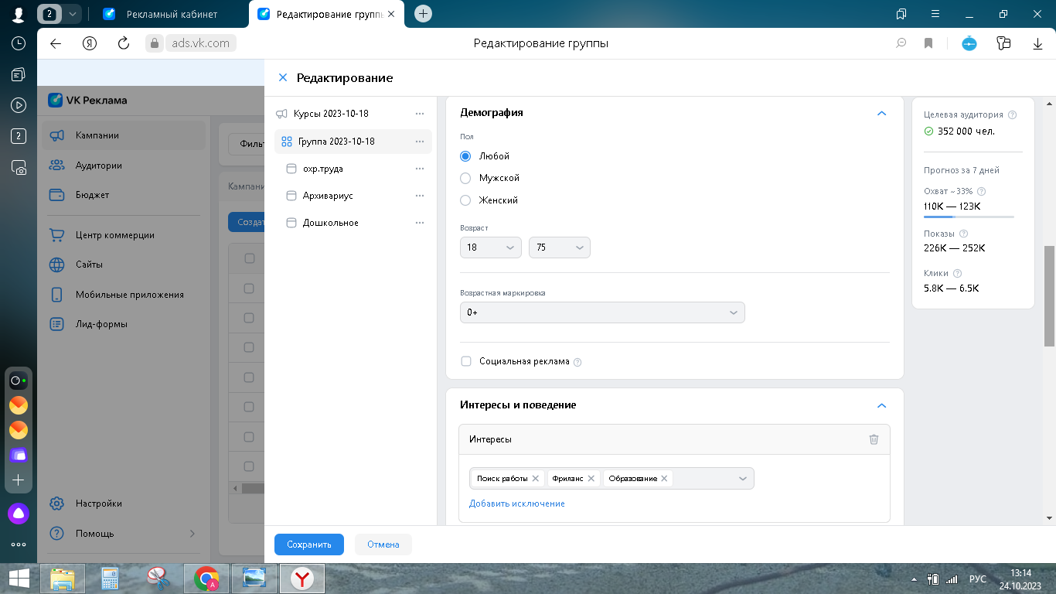This screenshot has width=1056, height=594.
Task: Click Добавить исключение link
Action: 516,504
